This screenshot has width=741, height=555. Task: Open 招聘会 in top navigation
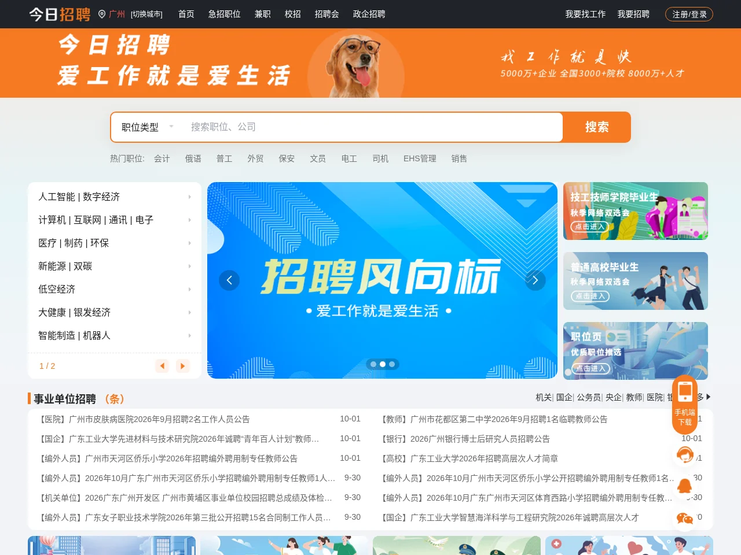tap(327, 14)
